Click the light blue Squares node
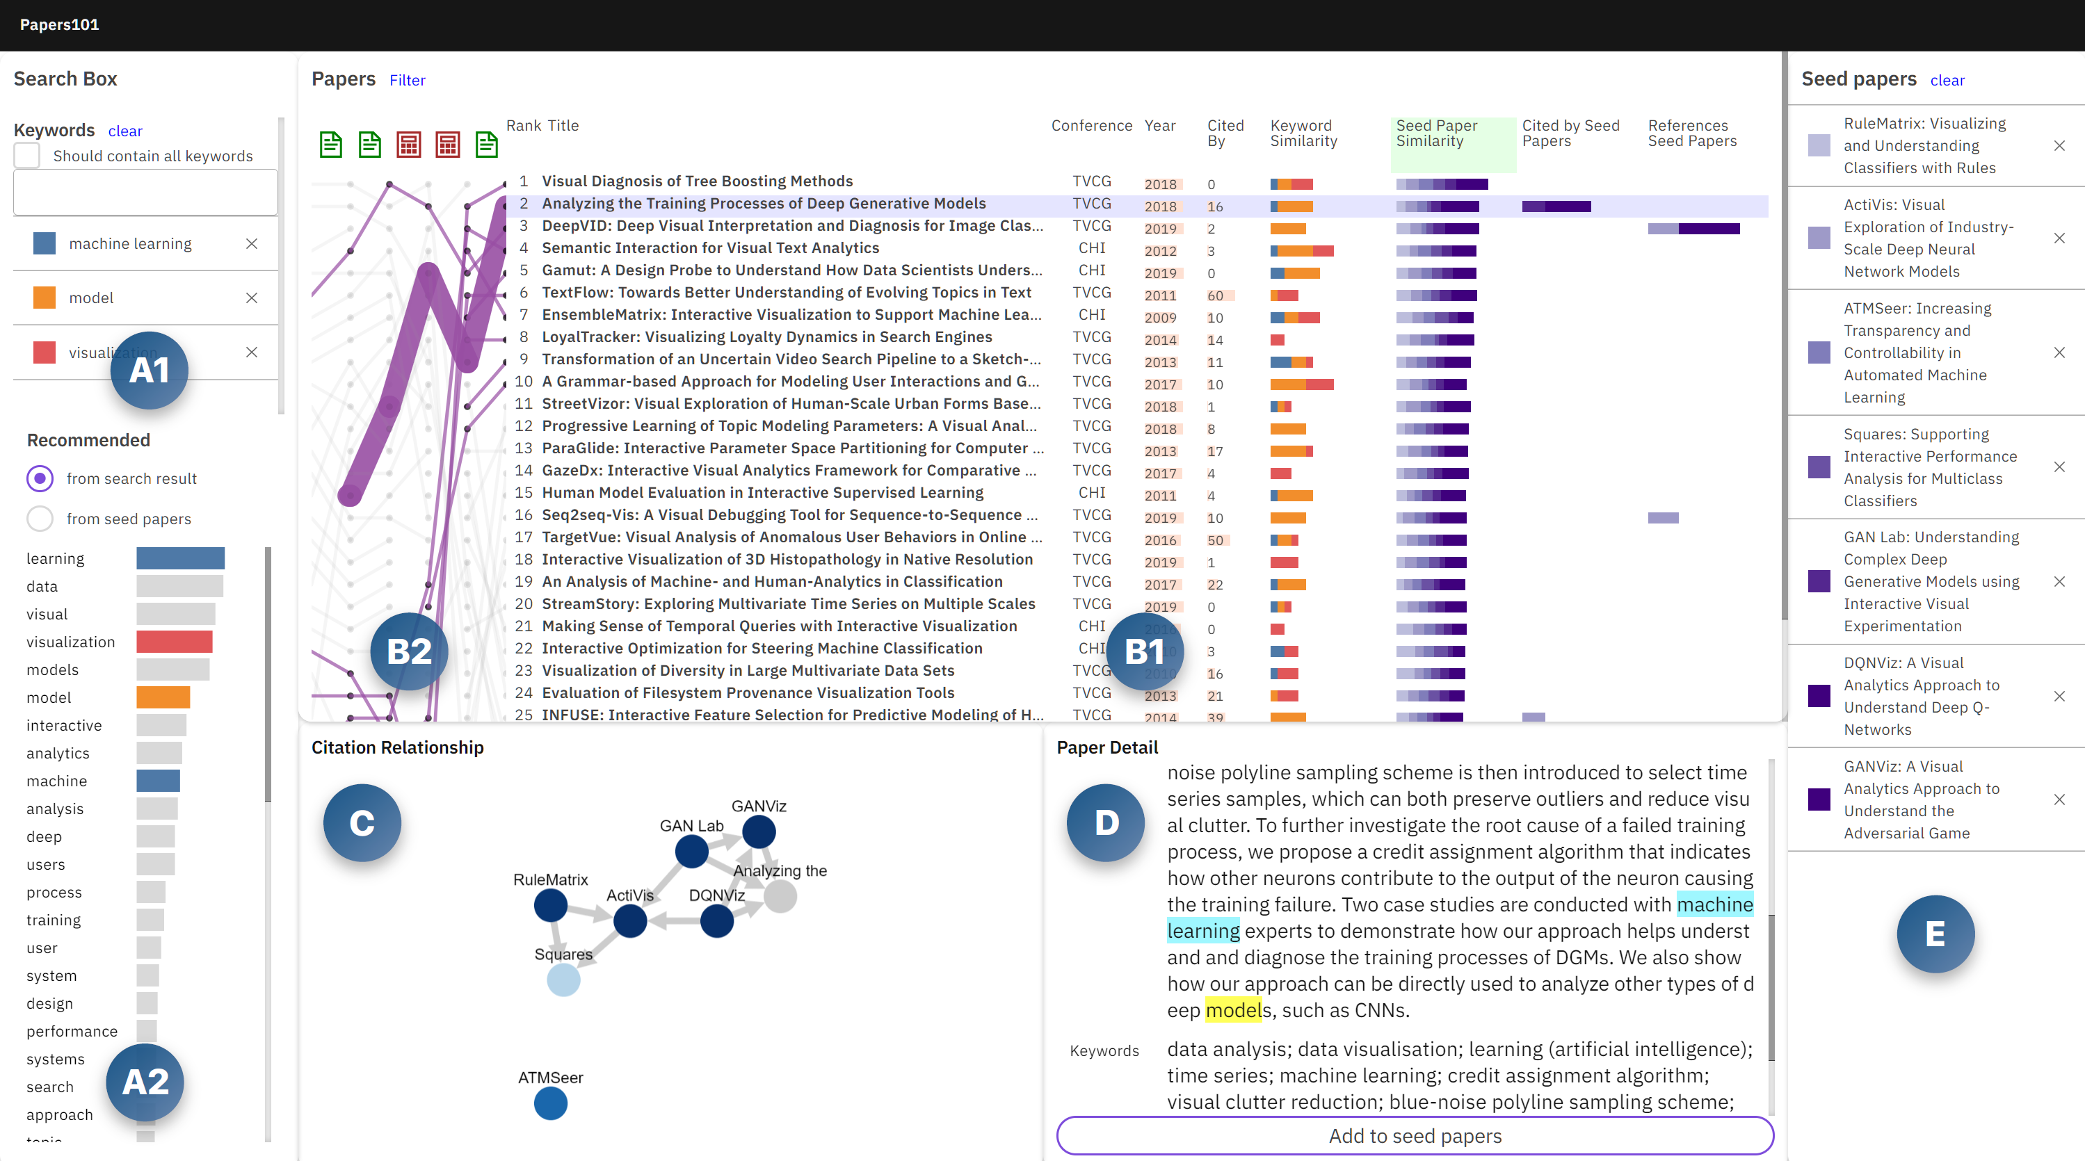 click(x=563, y=980)
